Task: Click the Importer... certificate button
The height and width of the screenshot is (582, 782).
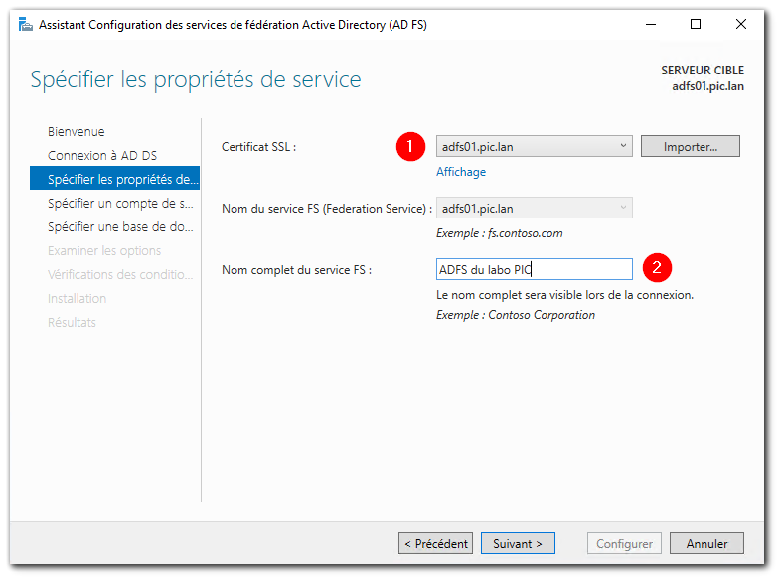Action: [x=691, y=147]
